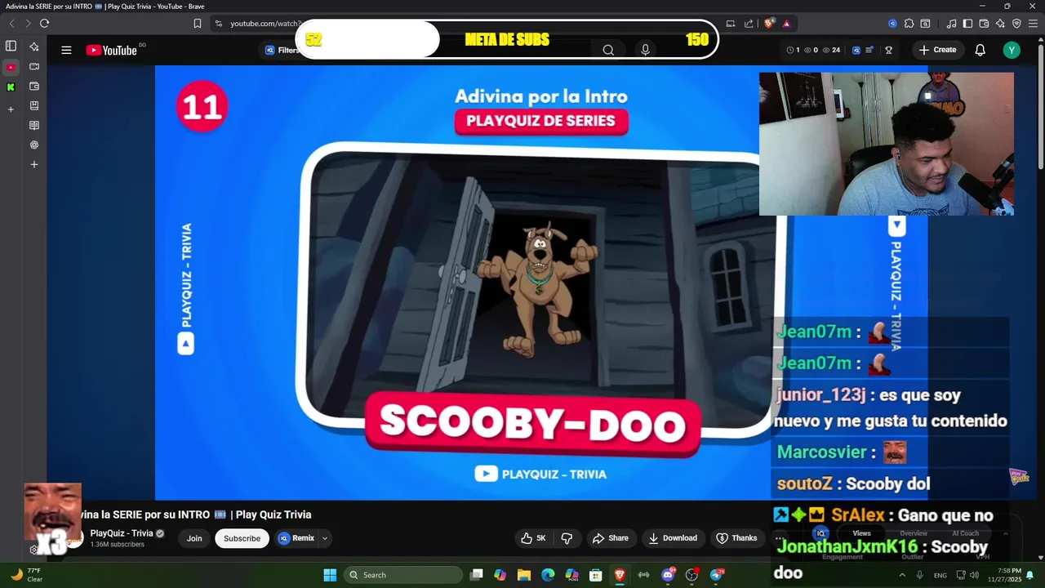Viewport: 1045px width, 588px height.
Task: Open Copilot from the taskbar
Action: [500, 575]
